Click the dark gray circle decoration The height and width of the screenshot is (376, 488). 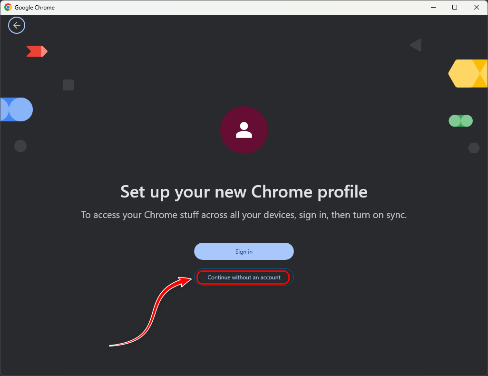coord(20,146)
